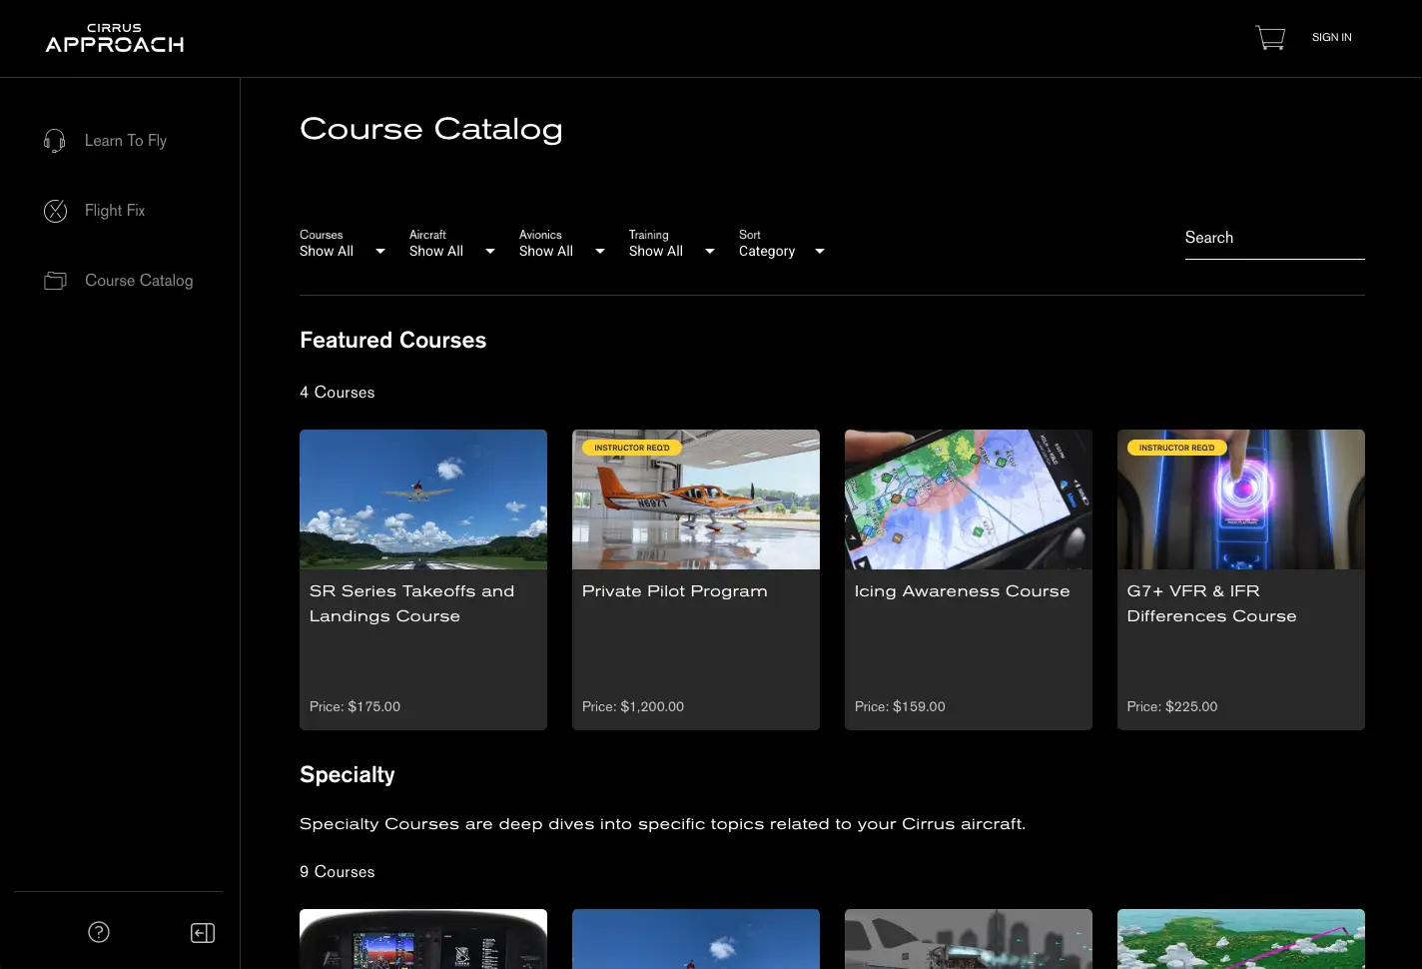The width and height of the screenshot is (1422, 969).
Task: Click Instructor Req'd badge on Private Pilot Program
Action: [632, 448]
